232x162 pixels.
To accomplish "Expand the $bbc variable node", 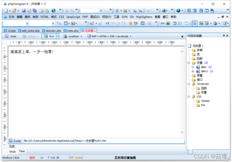I will 193,67.
